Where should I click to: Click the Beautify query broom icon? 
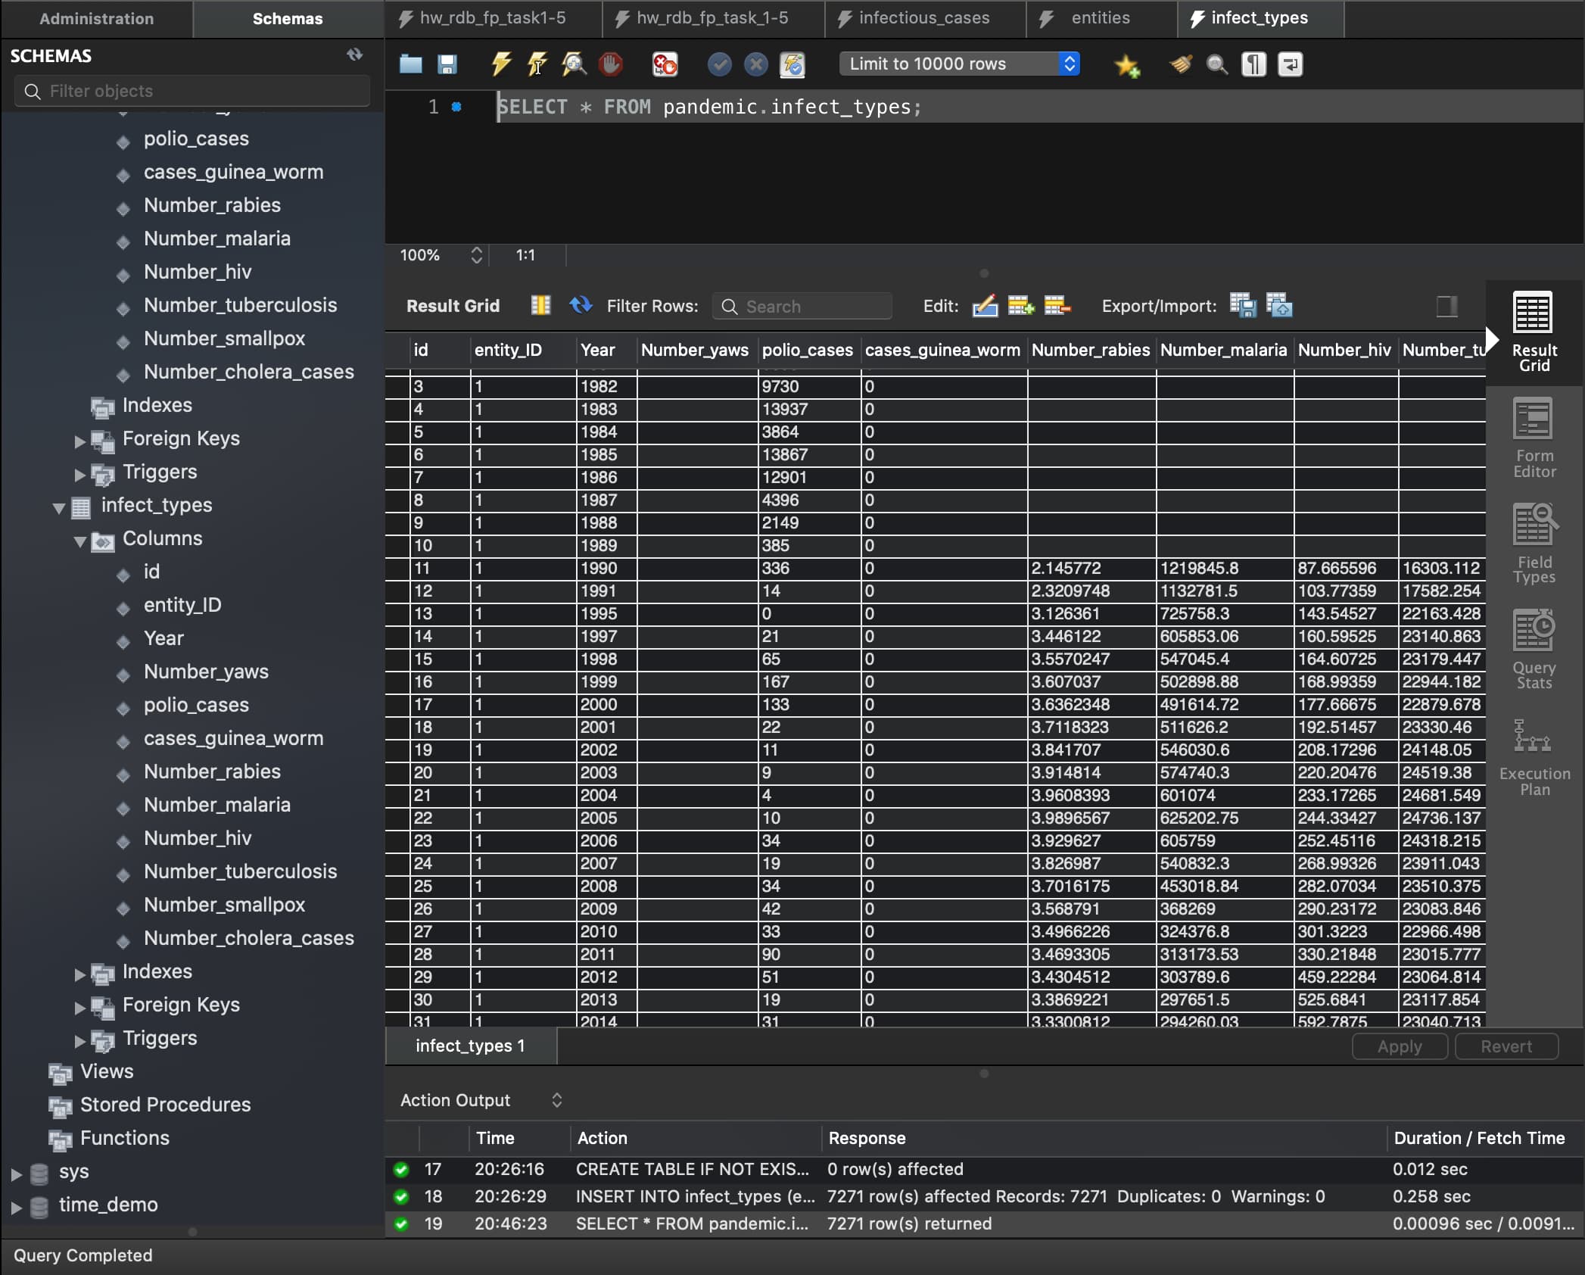pyautogui.click(x=1180, y=64)
